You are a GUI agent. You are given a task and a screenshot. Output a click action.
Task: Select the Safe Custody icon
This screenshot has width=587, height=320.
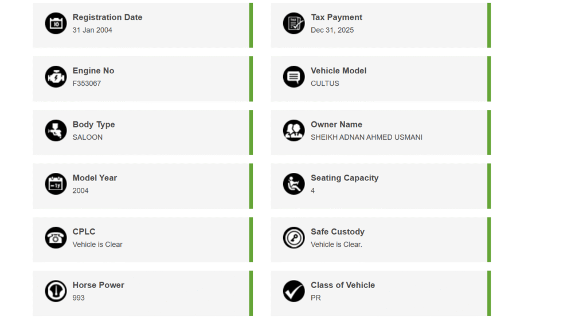coord(293,238)
